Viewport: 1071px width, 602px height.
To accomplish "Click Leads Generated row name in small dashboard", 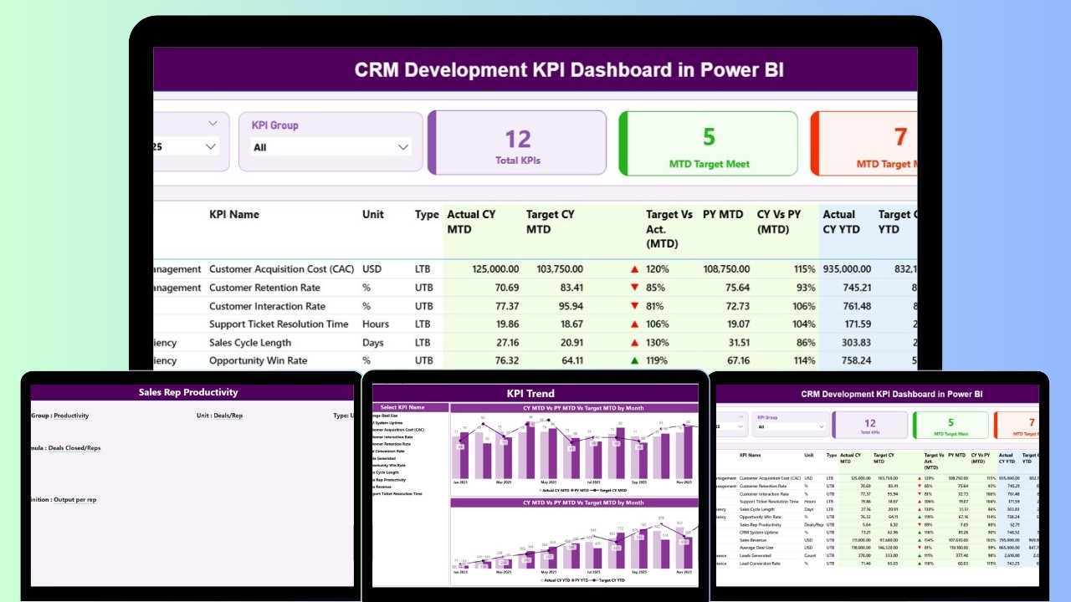I will pyautogui.click(x=756, y=555).
